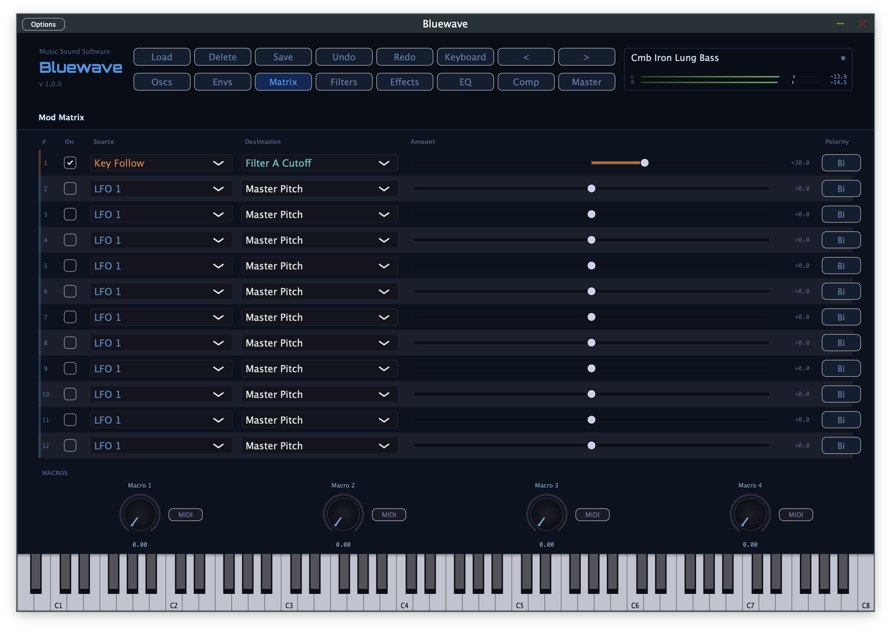Minimize the Bluewave window

pyautogui.click(x=840, y=24)
